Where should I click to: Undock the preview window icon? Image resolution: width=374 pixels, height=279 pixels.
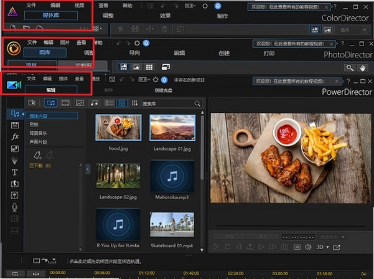[x=336, y=247]
